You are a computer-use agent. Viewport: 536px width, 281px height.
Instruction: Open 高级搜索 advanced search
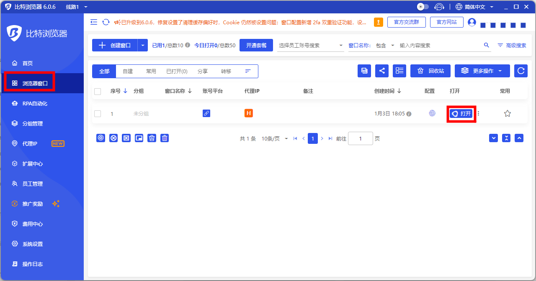(512, 45)
